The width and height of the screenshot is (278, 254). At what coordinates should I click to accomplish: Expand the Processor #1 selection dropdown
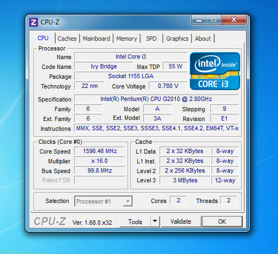128,201
